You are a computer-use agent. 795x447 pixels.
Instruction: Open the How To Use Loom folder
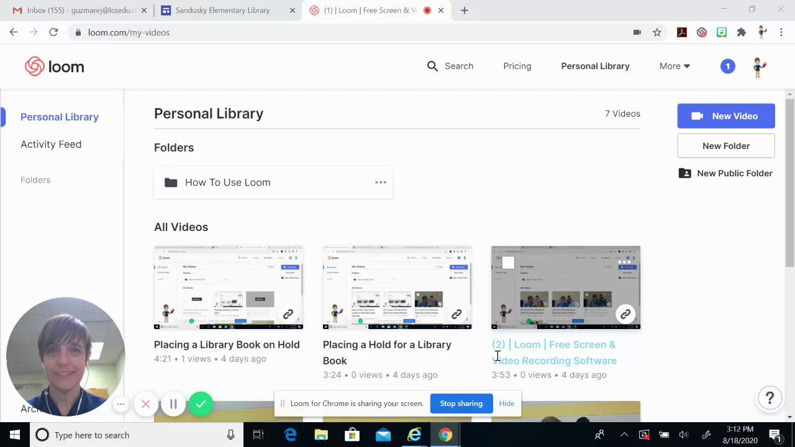coord(273,183)
